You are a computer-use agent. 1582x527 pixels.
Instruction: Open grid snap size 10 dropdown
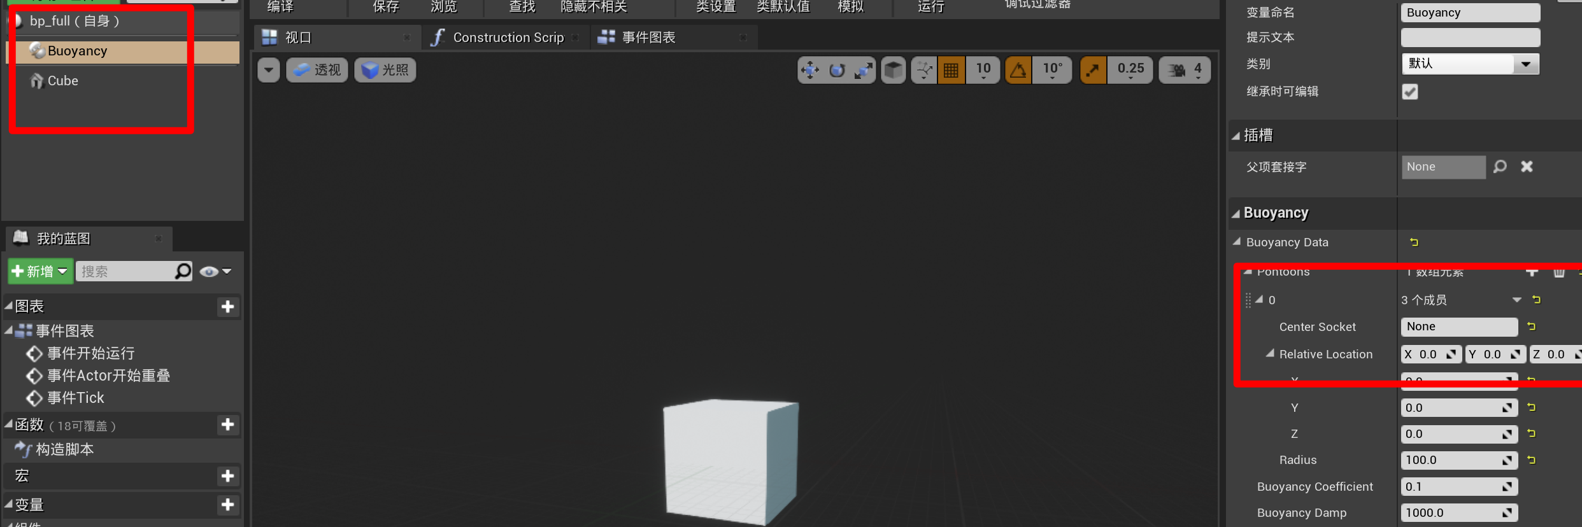[983, 70]
